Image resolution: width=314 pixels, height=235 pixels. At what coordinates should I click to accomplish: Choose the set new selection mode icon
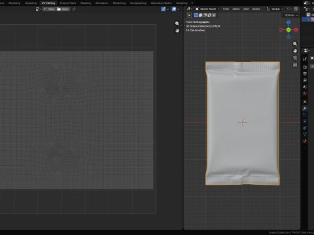point(196,15)
